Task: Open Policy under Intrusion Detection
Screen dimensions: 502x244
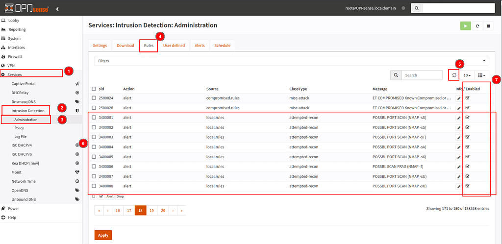Action: (x=19, y=128)
